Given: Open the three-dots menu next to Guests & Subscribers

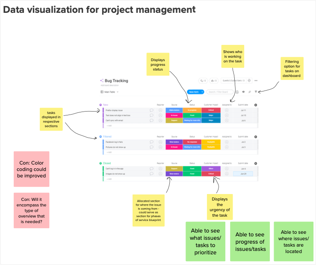Looking at the screenshot, I should coord(256,80).
